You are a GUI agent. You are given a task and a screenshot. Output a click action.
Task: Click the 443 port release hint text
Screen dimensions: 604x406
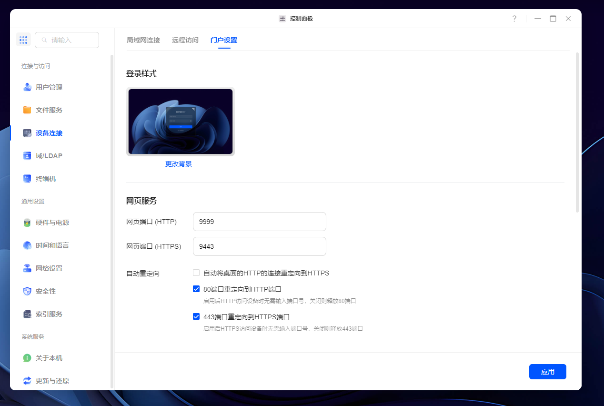(x=283, y=329)
